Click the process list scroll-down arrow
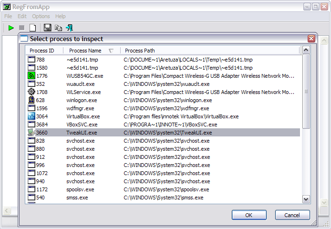This screenshot has width=331, height=229. (x=306, y=199)
